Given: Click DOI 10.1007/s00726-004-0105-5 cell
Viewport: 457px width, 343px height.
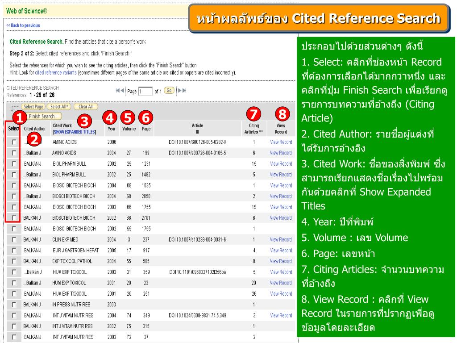Looking at the screenshot, I should click(197, 153).
